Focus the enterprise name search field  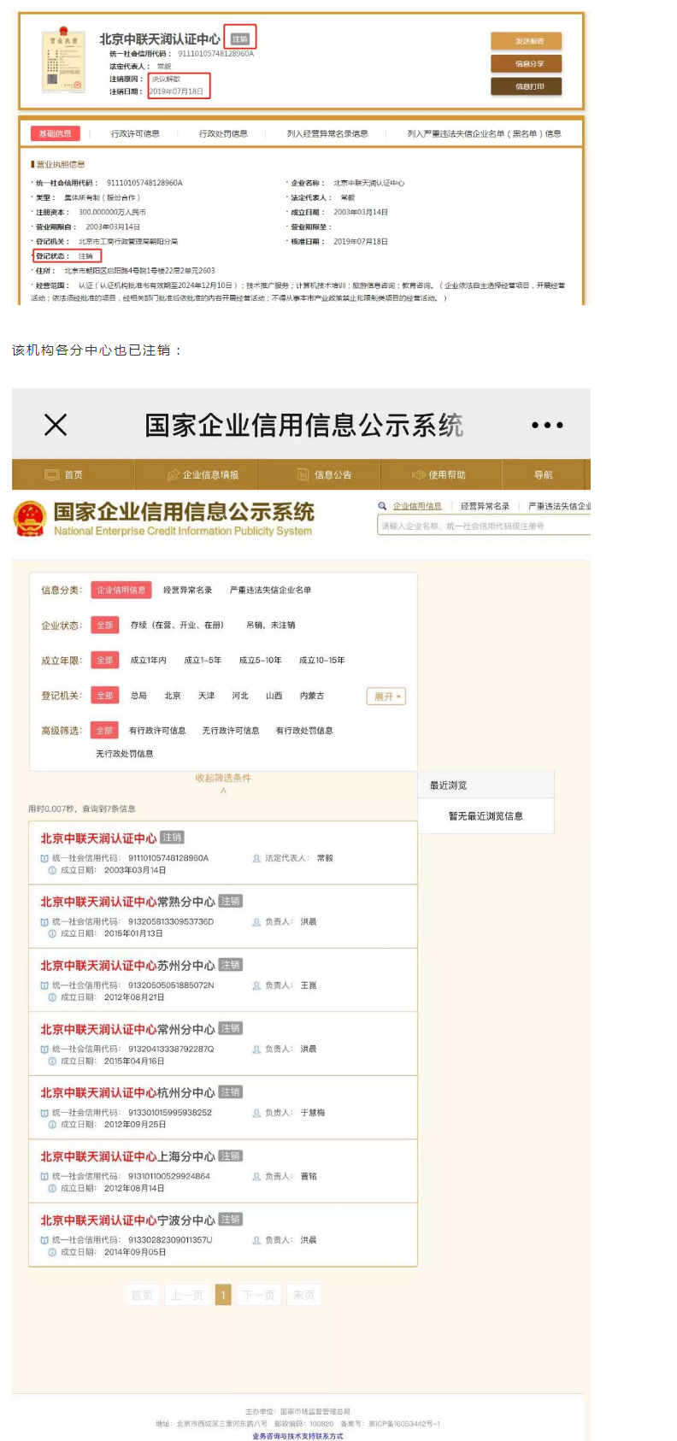(484, 526)
